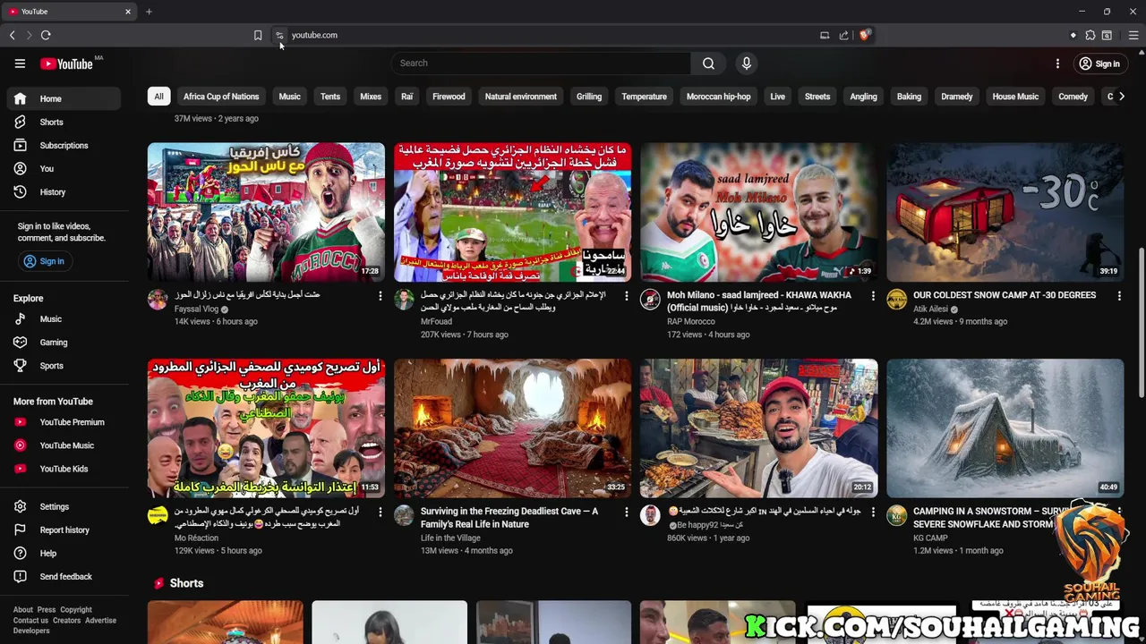This screenshot has width=1146, height=644.
Task: Click the sidebar Sign in button
Action: pos(44,261)
